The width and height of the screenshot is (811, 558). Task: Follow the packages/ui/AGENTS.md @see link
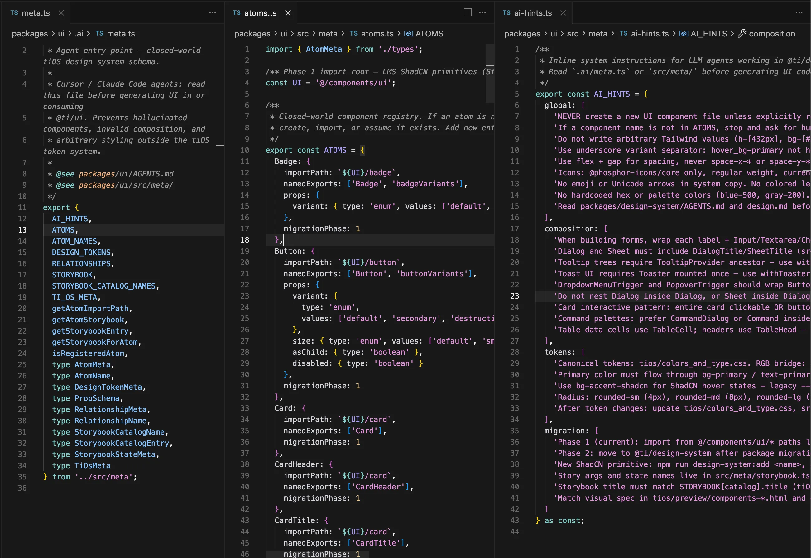point(126,174)
